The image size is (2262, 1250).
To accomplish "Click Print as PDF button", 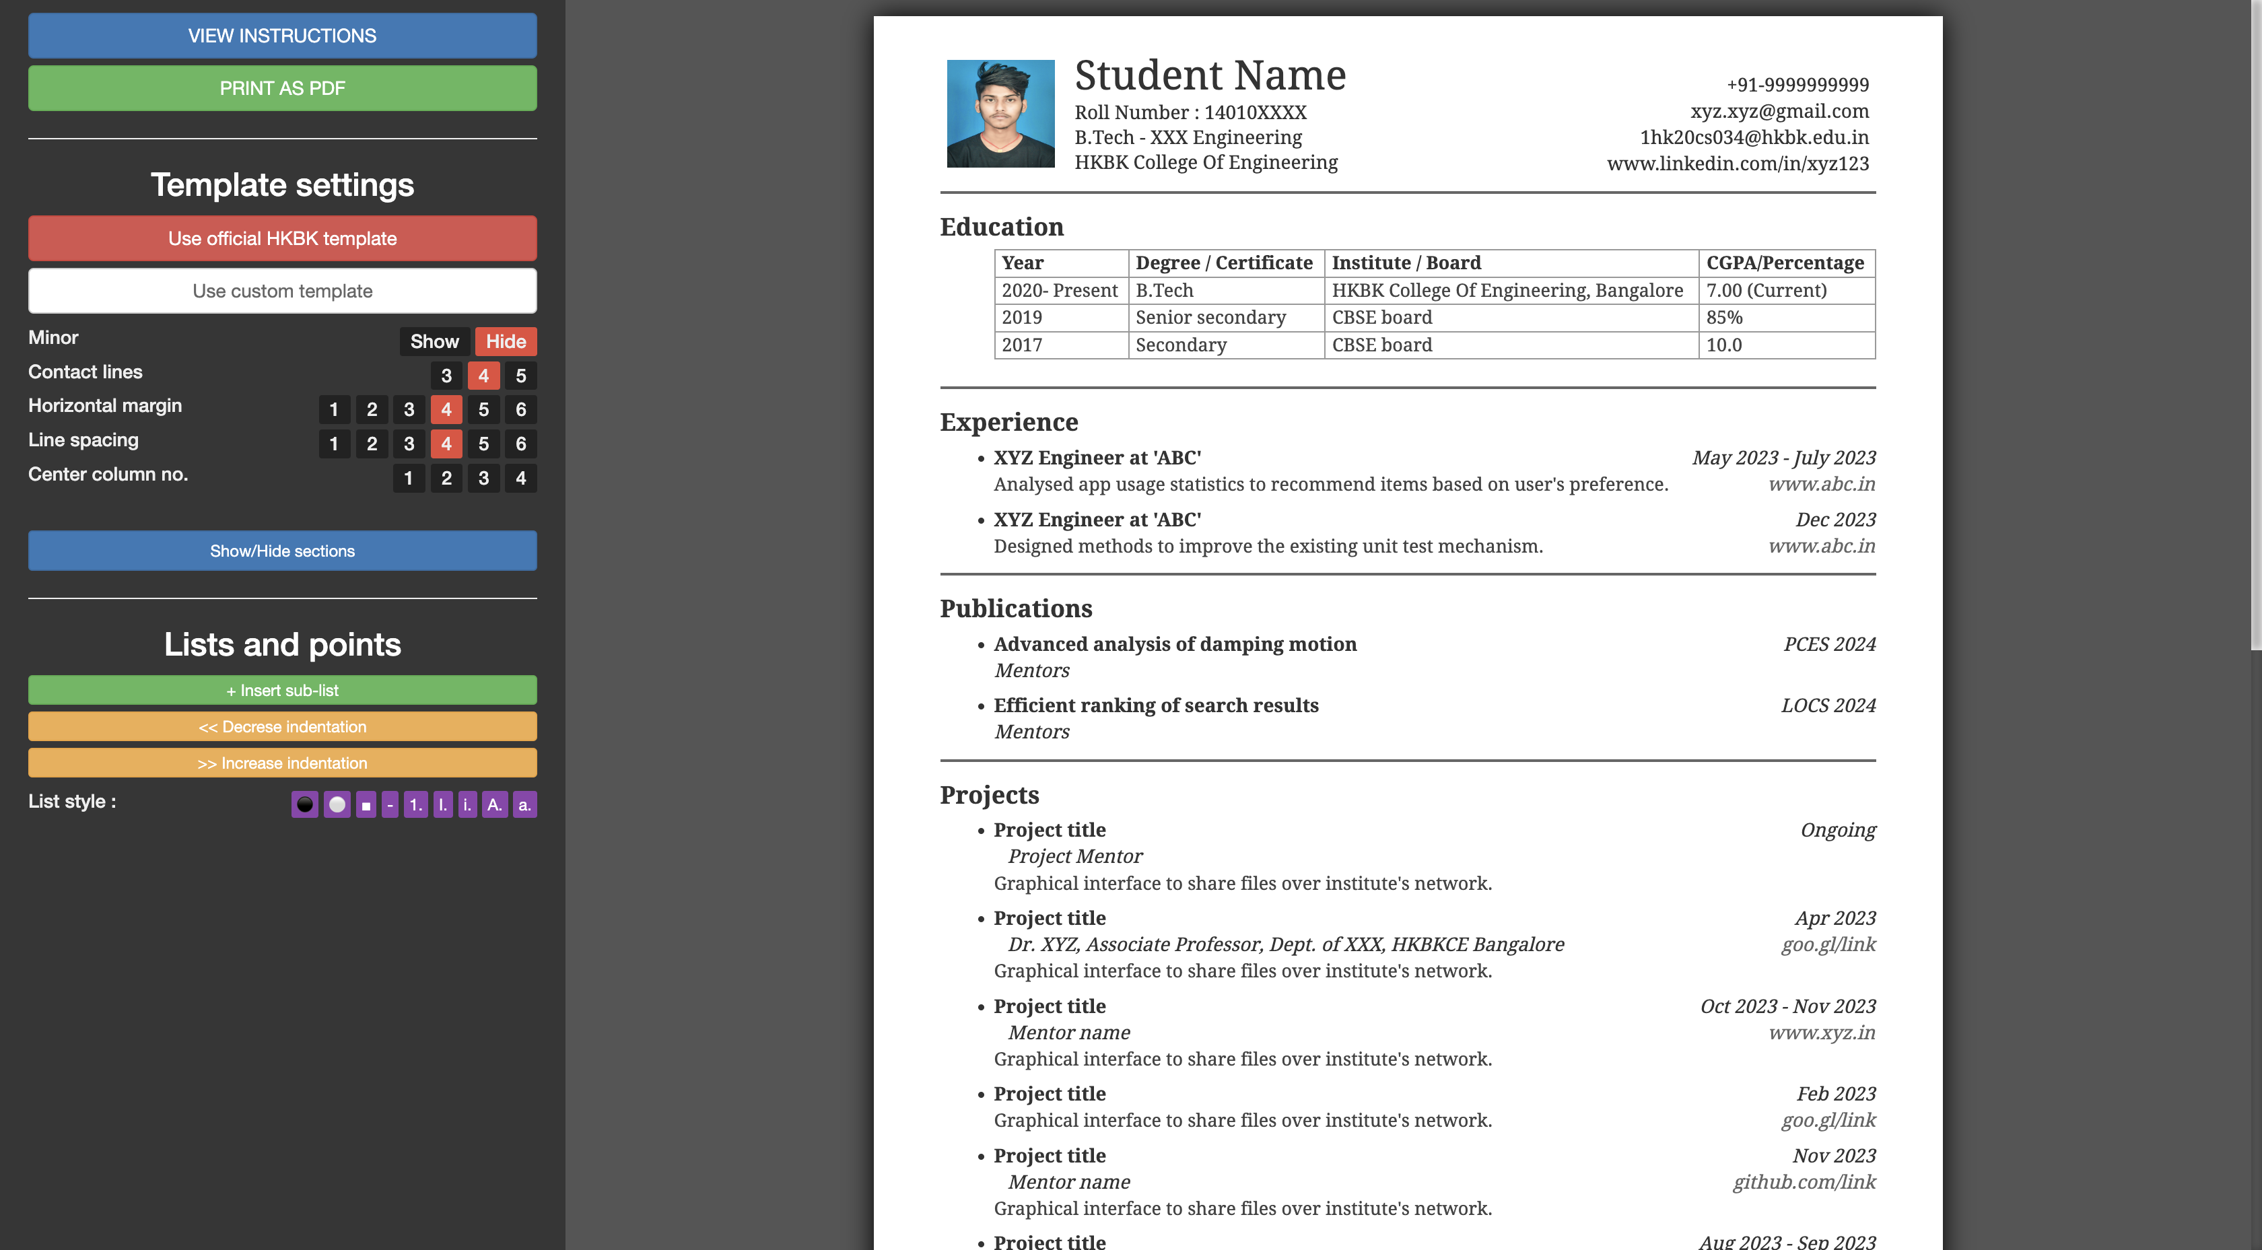I will (x=282, y=89).
